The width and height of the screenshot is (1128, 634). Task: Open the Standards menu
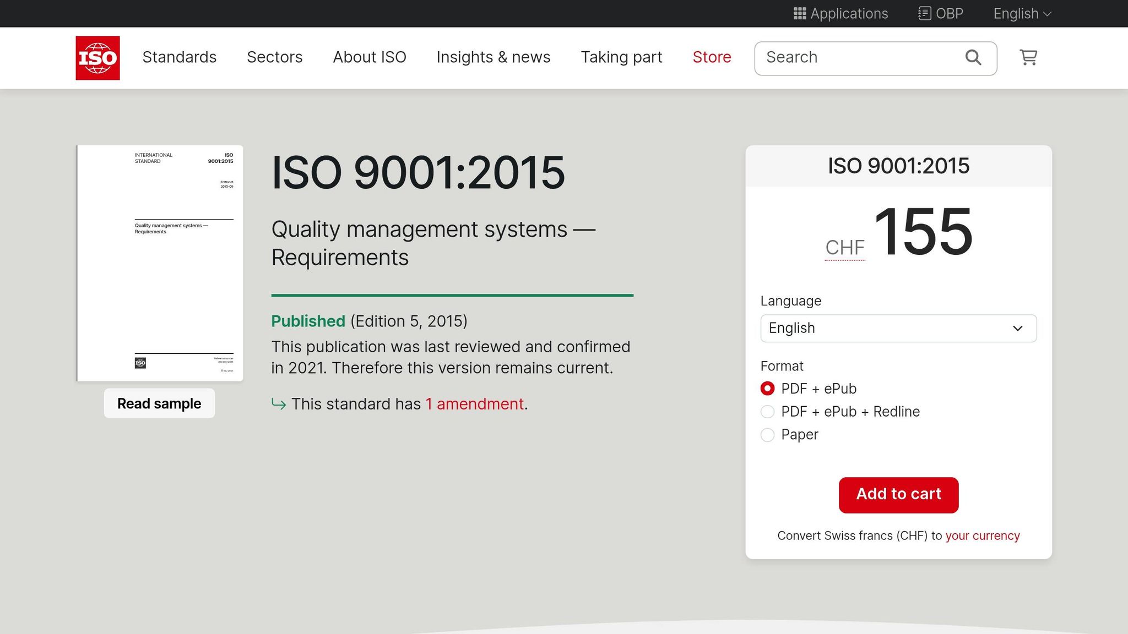[x=180, y=57]
